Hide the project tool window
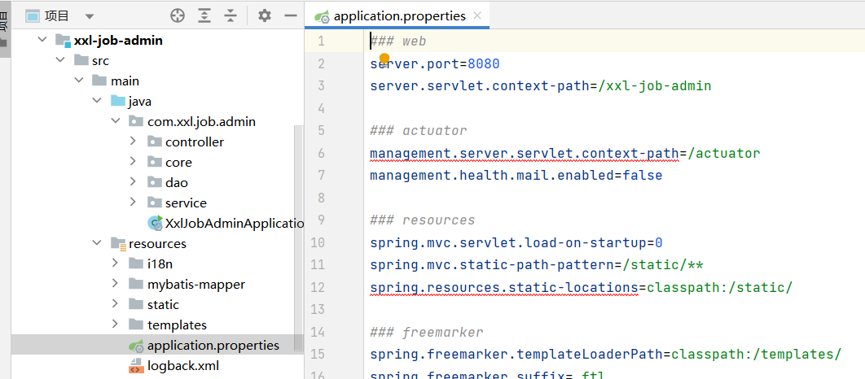The image size is (865, 379). [291, 16]
